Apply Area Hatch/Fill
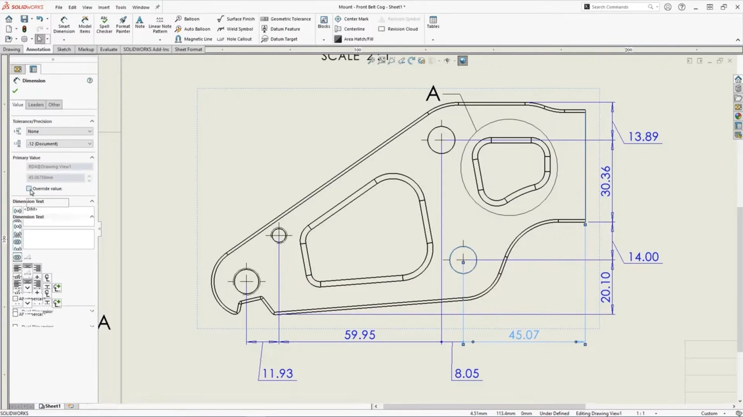 tap(354, 39)
